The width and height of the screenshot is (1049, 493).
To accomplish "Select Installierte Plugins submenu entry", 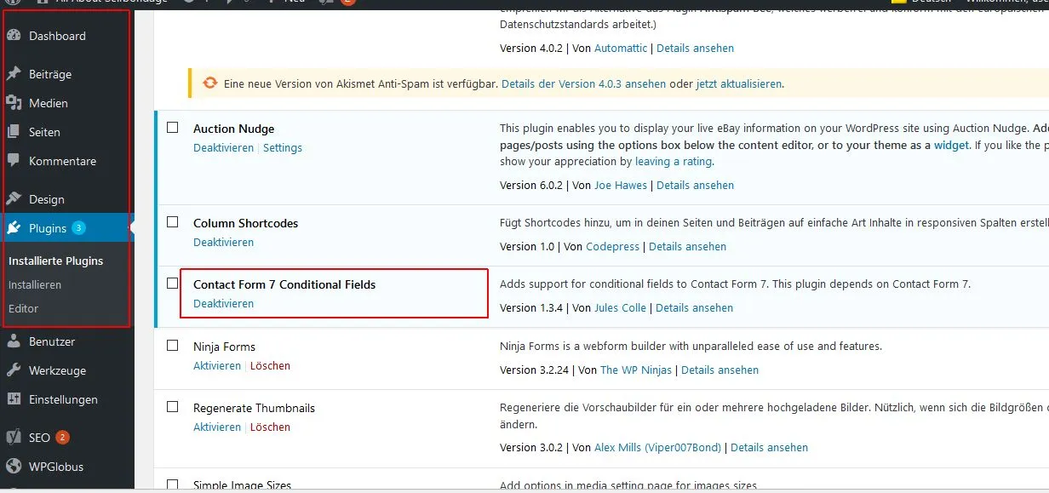I will pos(55,261).
